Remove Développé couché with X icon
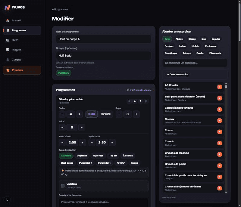241x207 pixels. (146, 101)
